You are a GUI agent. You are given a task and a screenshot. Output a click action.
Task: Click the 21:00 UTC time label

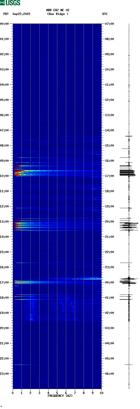(x=110, y=237)
